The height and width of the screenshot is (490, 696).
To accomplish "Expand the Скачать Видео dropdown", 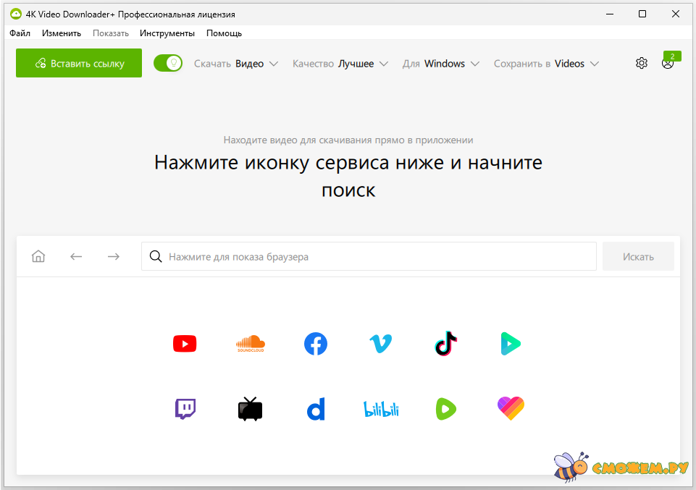I will coord(236,64).
